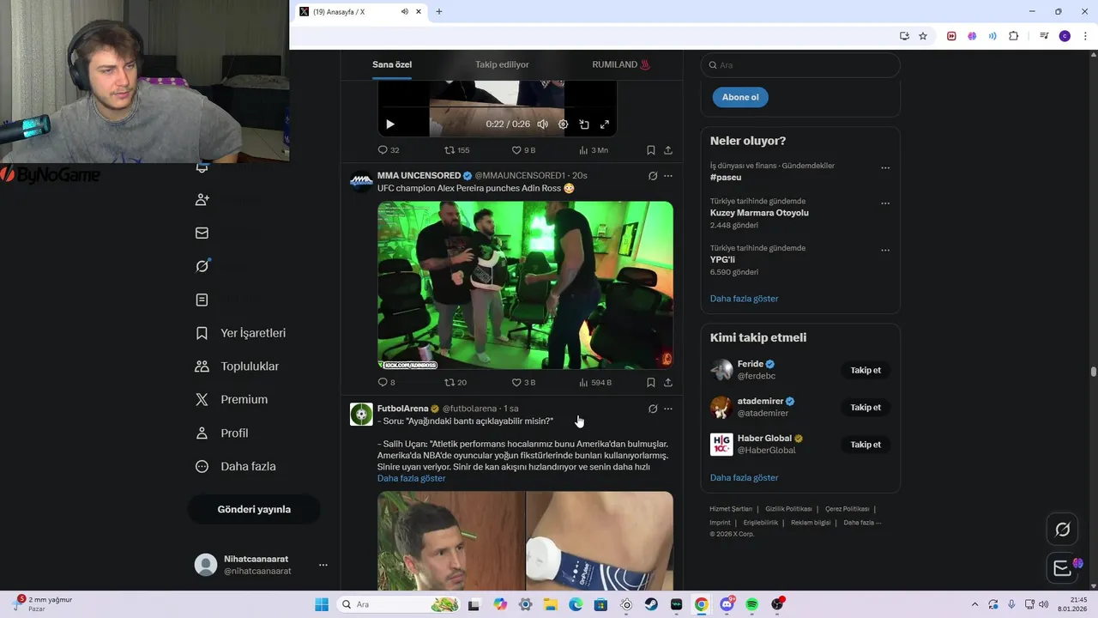Open more options on FutbolArena post

coord(668,409)
